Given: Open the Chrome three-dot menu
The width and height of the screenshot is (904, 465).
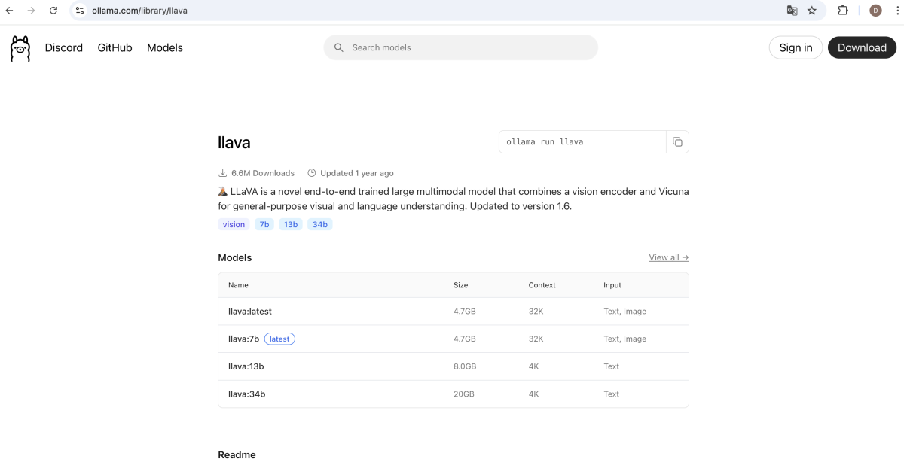Looking at the screenshot, I should 896,11.
